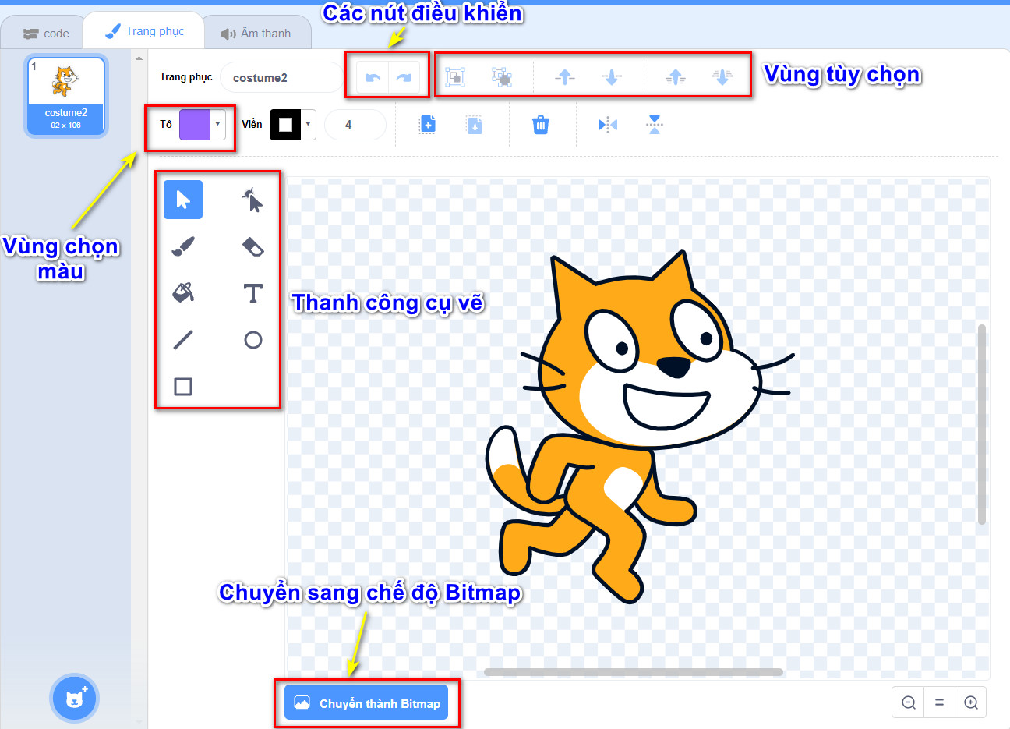Image resolution: width=1010 pixels, height=729 pixels.
Task: Click the Undo arrow button
Action: [x=373, y=77]
